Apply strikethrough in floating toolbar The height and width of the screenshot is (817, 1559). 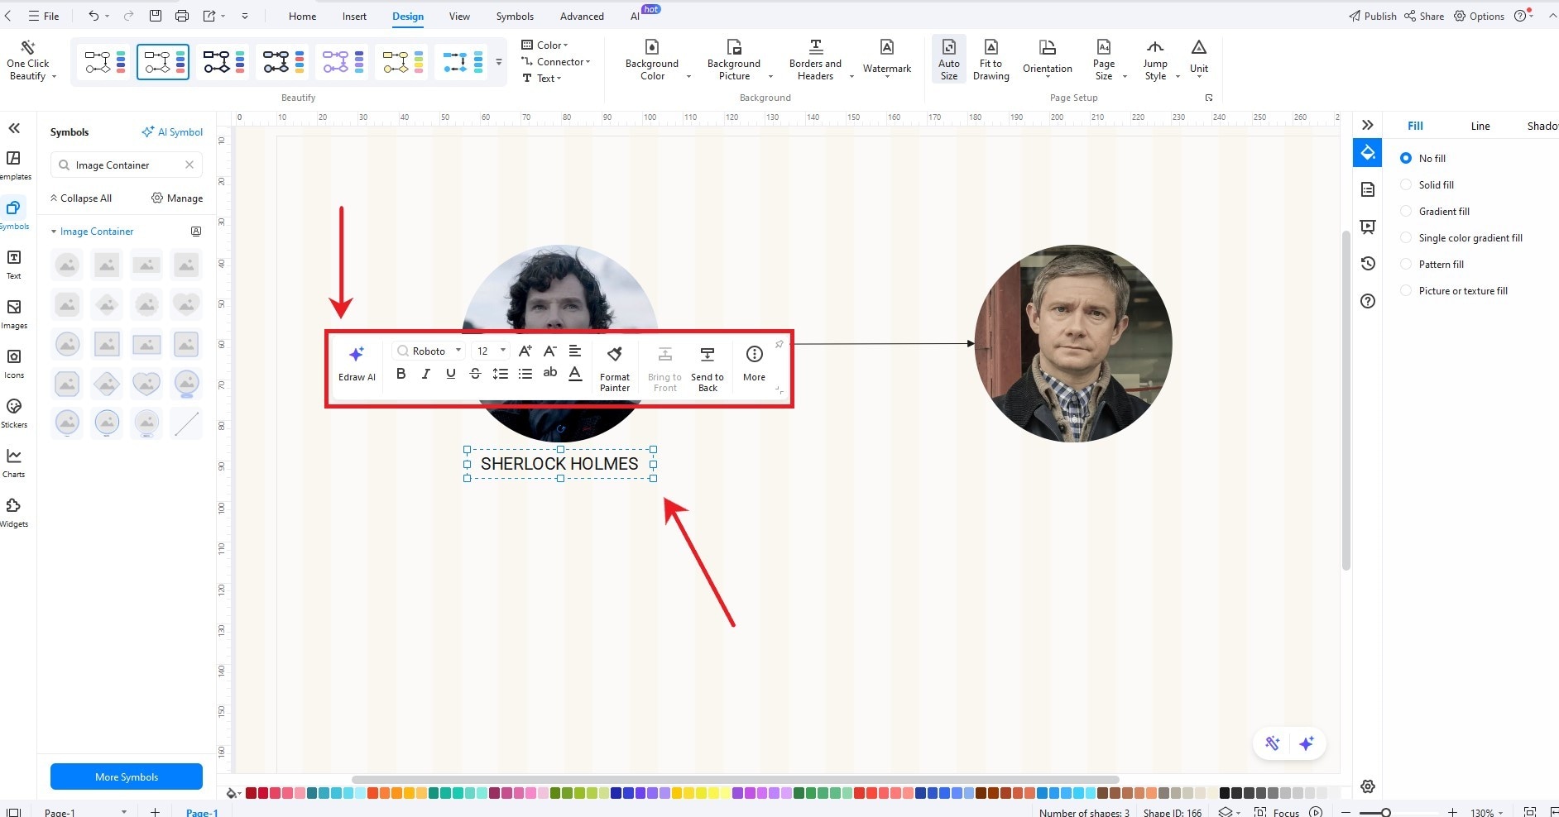(x=475, y=374)
